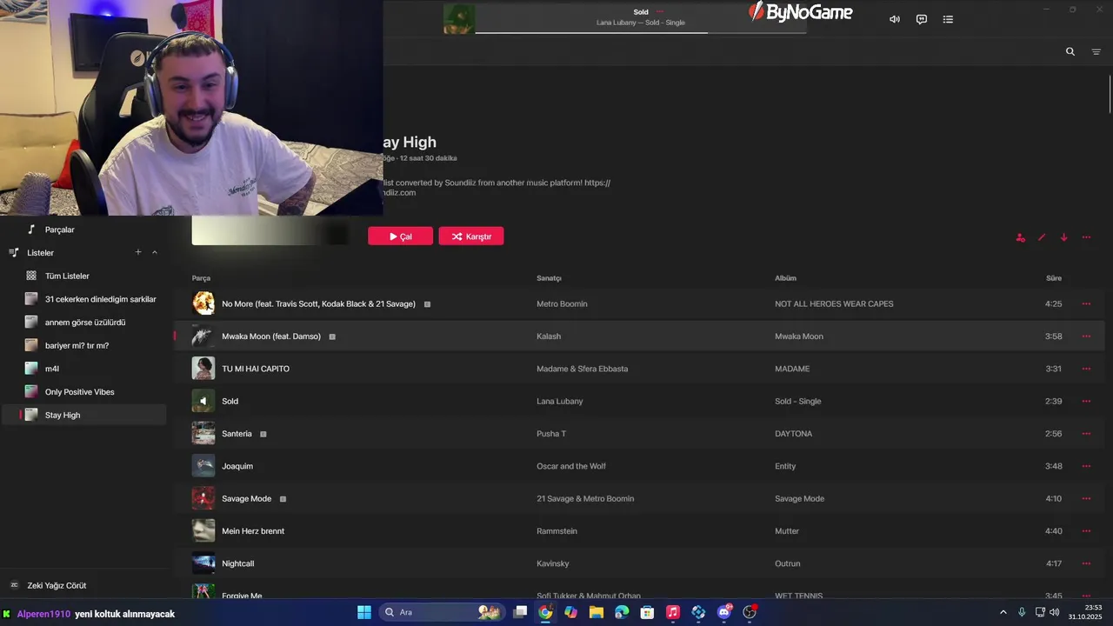Click the Oscar and the Wolf artist
This screenshot has width=1113, height=626.
tap(571, 466)
